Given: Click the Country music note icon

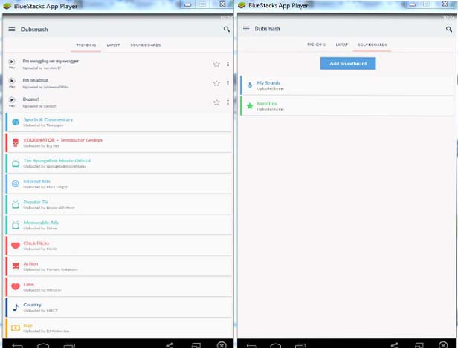Looking at the screenshot, I should click(16, 307).
